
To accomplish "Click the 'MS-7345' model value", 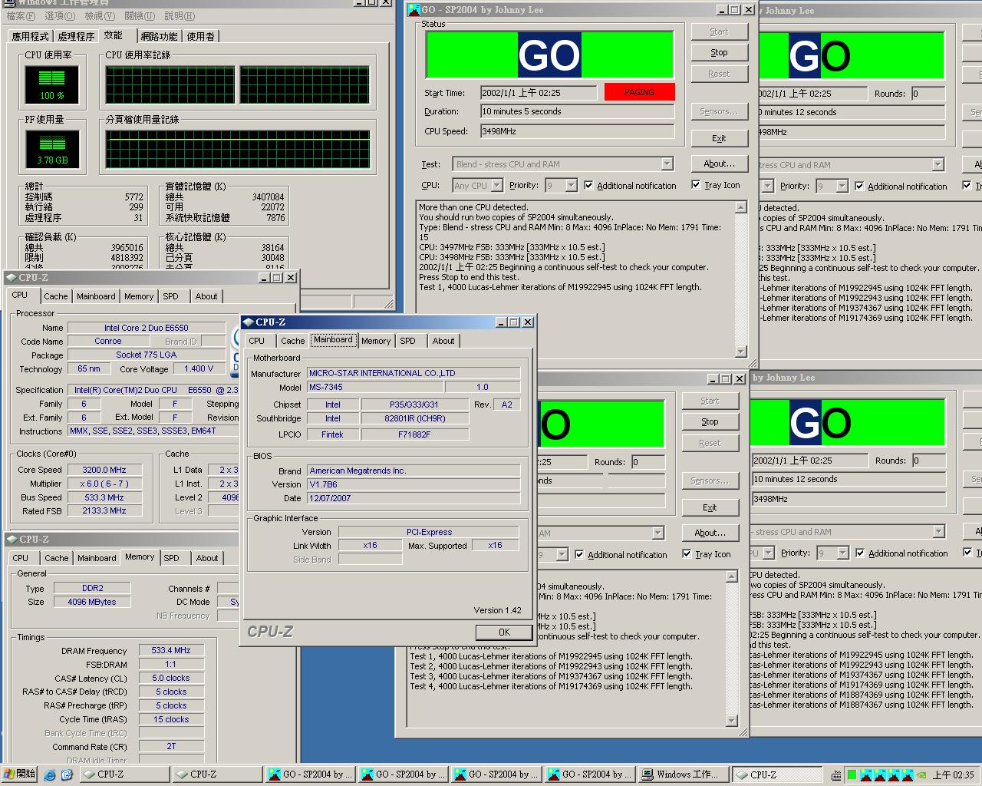I will 375,387.
